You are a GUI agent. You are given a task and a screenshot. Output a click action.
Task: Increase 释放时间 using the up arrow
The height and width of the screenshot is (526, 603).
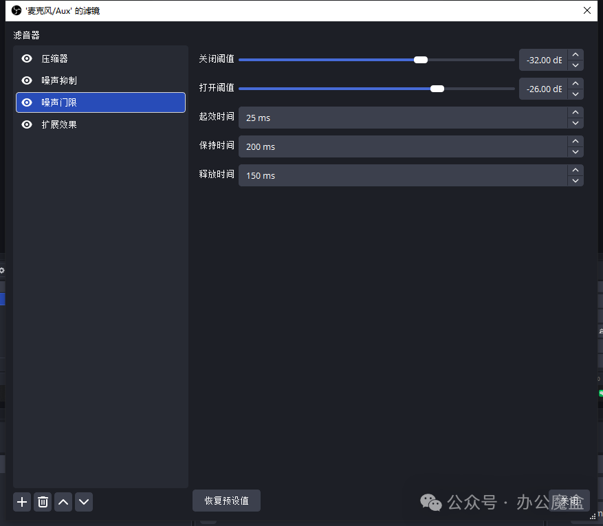[575, 170]
